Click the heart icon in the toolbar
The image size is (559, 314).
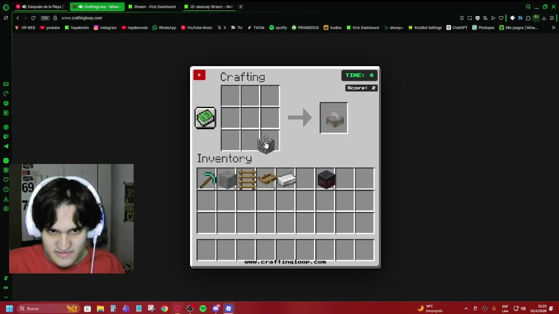tap(501, 18)
